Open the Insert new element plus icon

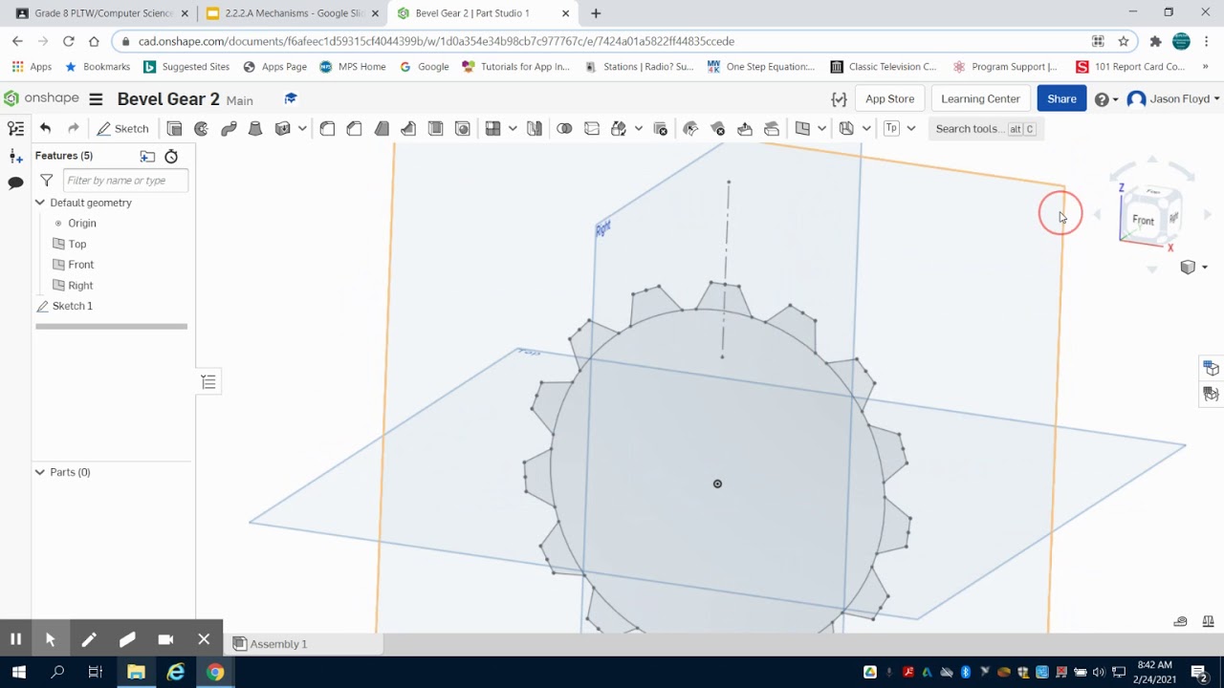pos(15,156)
